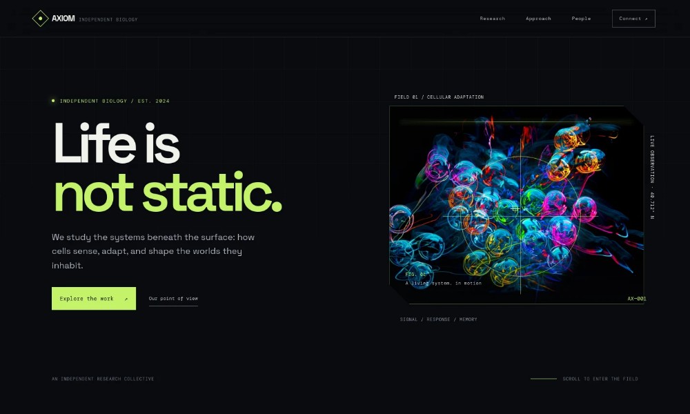690x414 pixels.
Task: Click the cellular adaptation figure image
Action: [517, 205]
